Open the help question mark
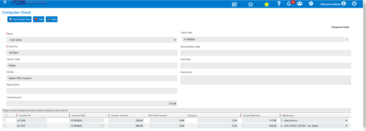Viewport: 366px width, 131px height. coord(279,4)
